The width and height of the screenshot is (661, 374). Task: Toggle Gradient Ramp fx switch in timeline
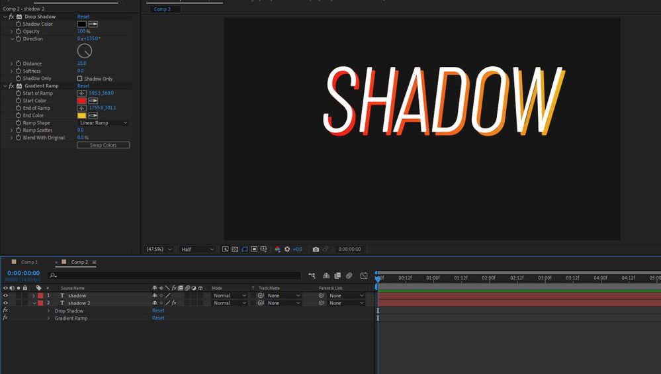(5, 318)
